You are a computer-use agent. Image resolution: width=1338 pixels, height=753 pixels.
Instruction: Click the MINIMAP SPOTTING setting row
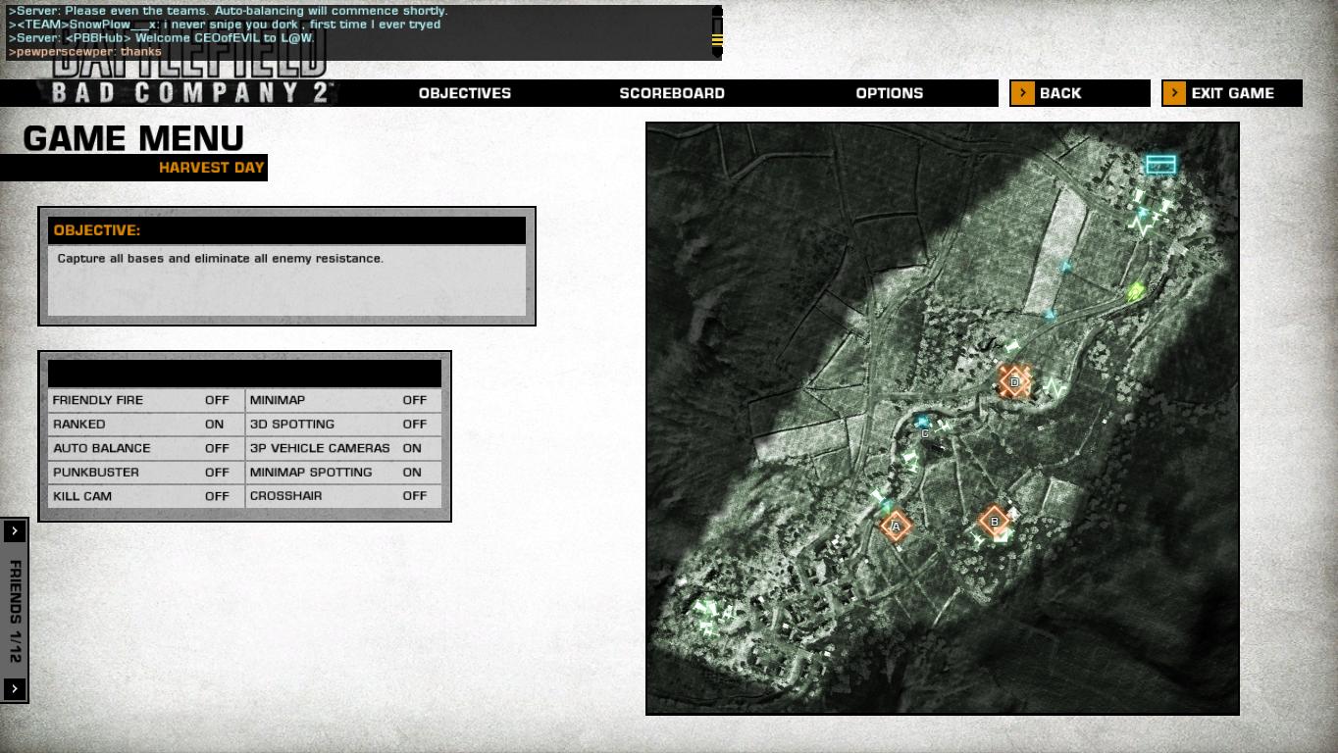click(x=343, y=472)
